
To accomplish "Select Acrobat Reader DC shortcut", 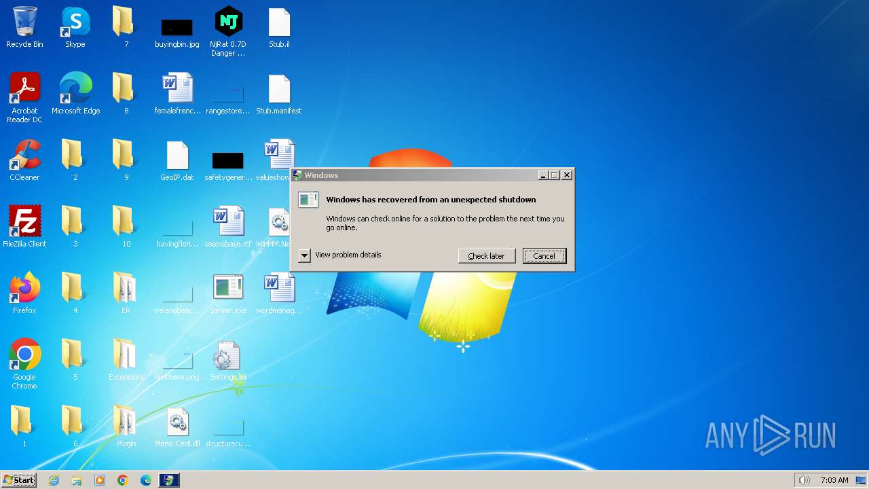I will [x=24, y=98].
